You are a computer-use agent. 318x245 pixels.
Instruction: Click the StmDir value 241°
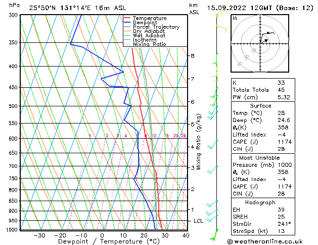(284, 224)
